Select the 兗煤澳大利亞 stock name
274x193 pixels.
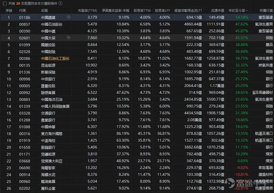click(52, 161)
